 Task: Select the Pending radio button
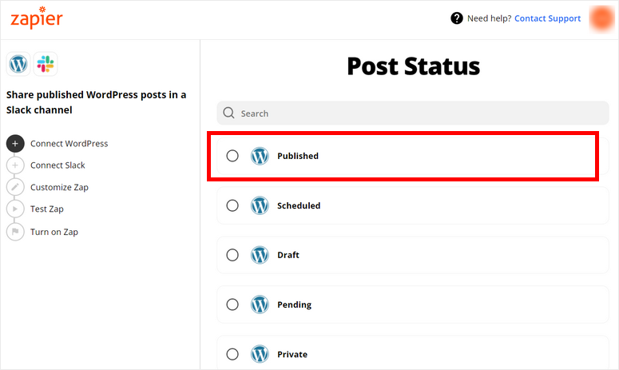(232, 304)
